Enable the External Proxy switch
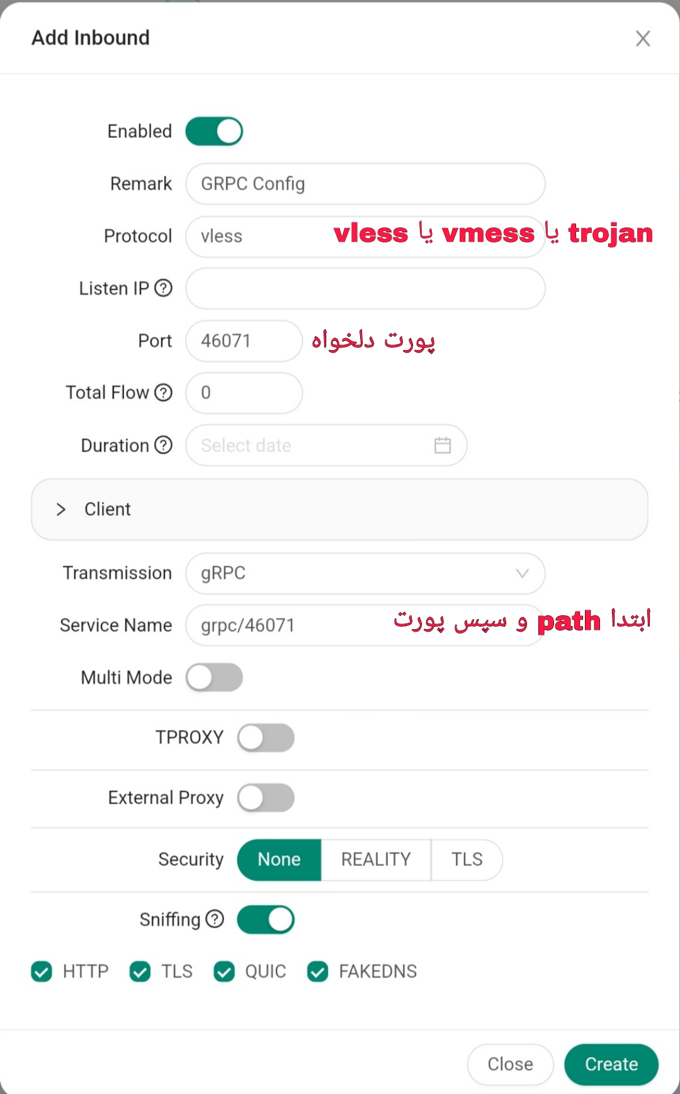This screenshot has height=1094, width=680. 266,798
